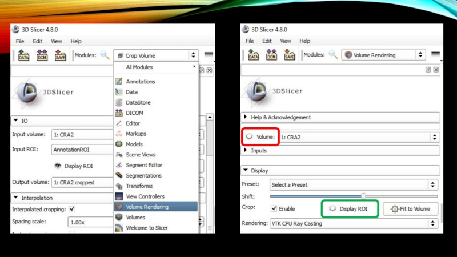Click Fit to Volume button
Viewport: 457px width, 257px height.
tap(410, 209)
